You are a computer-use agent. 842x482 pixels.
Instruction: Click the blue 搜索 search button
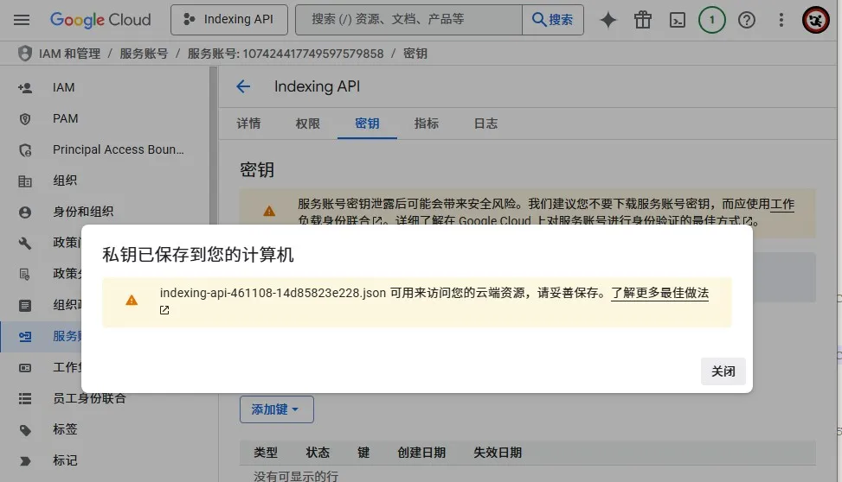(553, 20)
